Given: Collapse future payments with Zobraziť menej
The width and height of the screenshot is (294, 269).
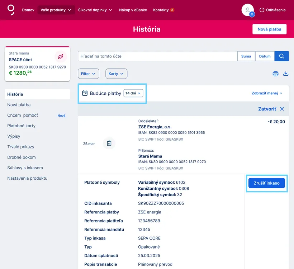Looking at the screenshot, I should (x=265, y=93).
